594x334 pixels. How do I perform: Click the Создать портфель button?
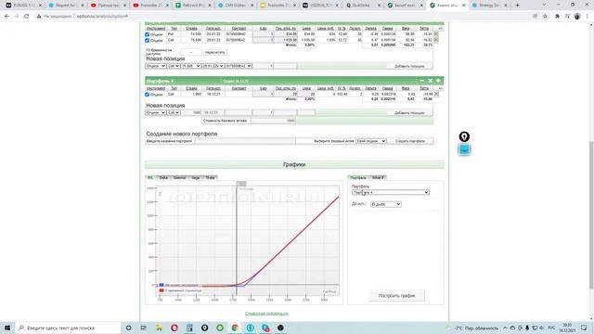(x=410, y=141)
